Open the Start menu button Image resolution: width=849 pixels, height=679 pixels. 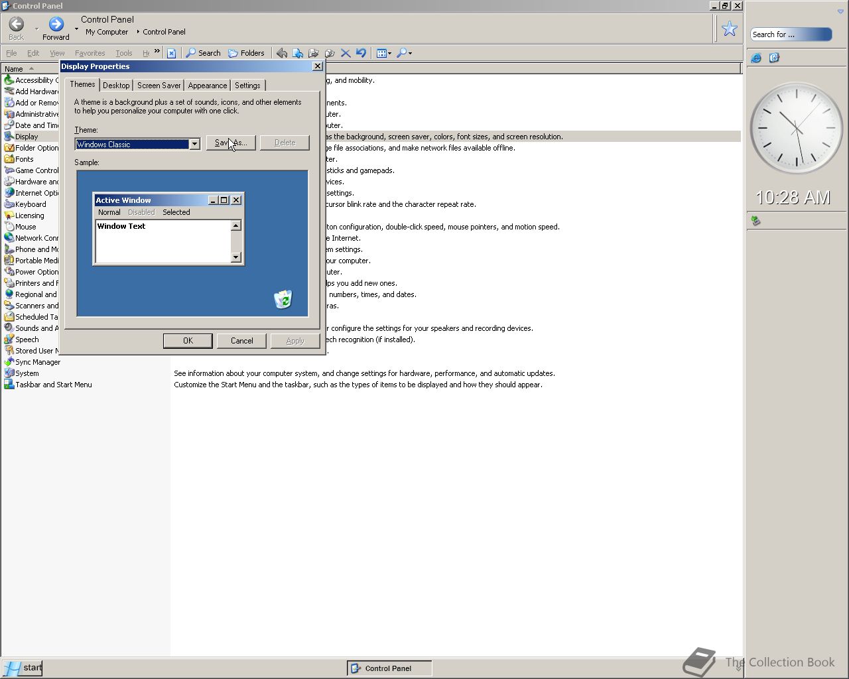pos(22,668)
